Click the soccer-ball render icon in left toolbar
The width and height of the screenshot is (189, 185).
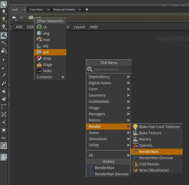(x=4, y=35)
